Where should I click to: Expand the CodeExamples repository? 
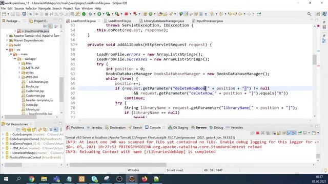click(x=3, y=134)
